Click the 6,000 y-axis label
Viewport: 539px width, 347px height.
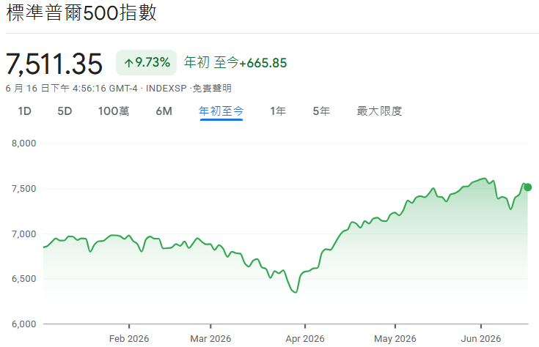point(23,324)
